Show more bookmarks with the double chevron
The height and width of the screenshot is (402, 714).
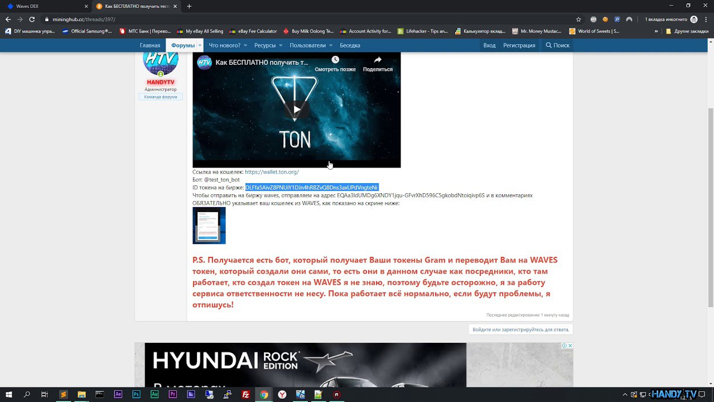point(656,31)
